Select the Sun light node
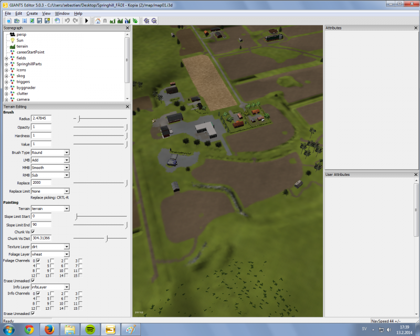The image size is (420, 336). click(20, 40)
